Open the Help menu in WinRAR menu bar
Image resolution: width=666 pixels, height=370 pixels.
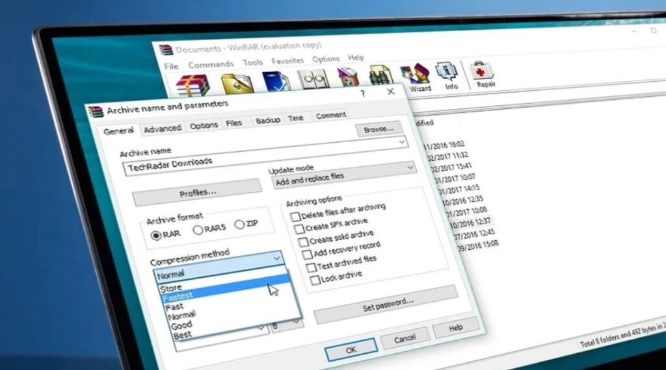click(x=356, y=58)
